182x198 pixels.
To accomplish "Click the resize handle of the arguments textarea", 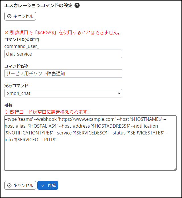I will (175, 169).
